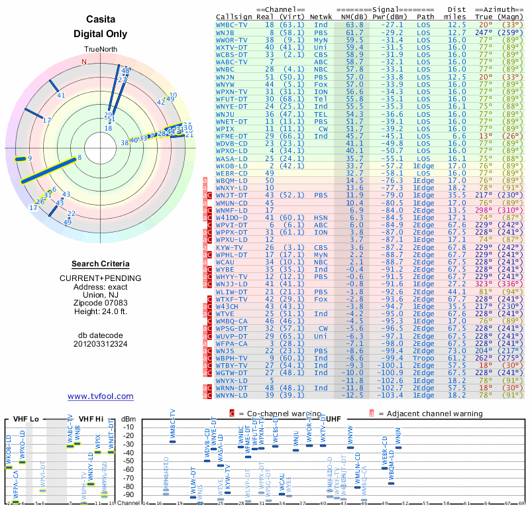Click the Digital Only heading

101,34
